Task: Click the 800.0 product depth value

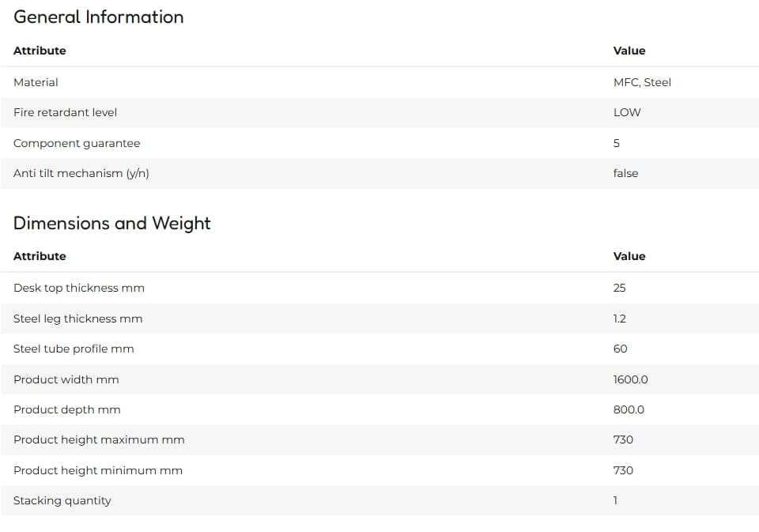Action: tap(629, 409)
